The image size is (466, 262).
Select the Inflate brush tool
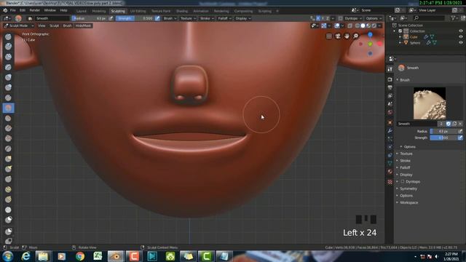[x=8, y=77]
